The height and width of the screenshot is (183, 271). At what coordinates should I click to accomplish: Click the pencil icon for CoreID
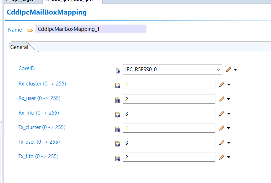click(228, 70)
